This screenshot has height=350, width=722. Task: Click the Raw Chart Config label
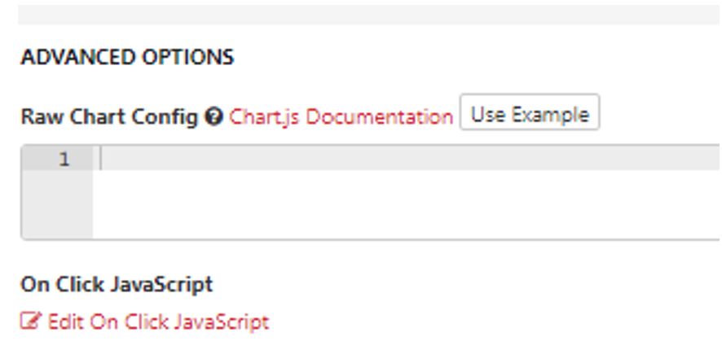[x=109, y=117]
